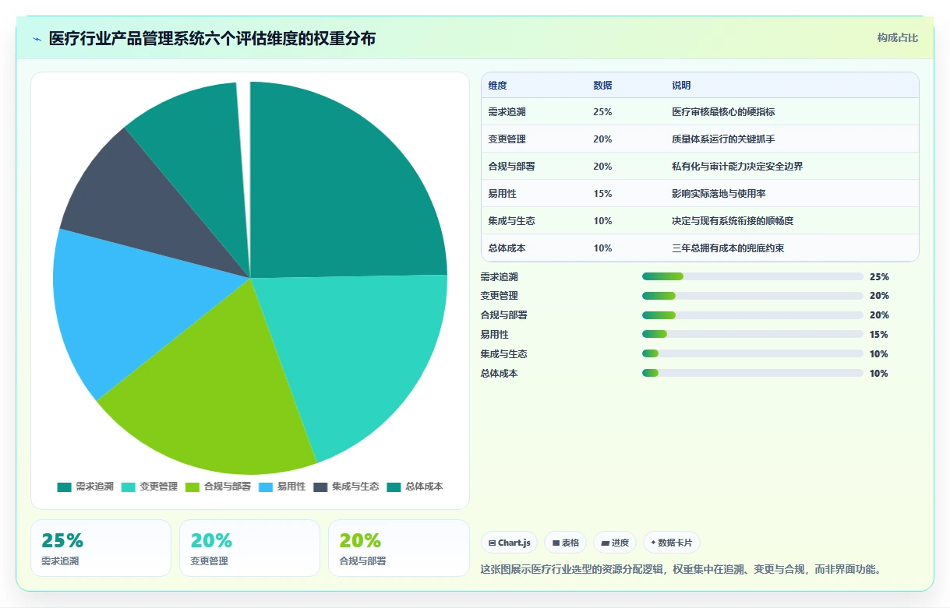The height and width of the screenshot is (608, 950).
Task: Click the 构成占比 label in header
Action: coord(897,37)
